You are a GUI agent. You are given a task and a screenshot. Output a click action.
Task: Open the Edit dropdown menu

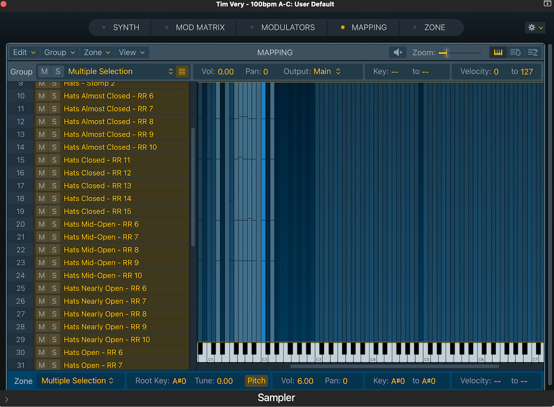pos(24,53)
